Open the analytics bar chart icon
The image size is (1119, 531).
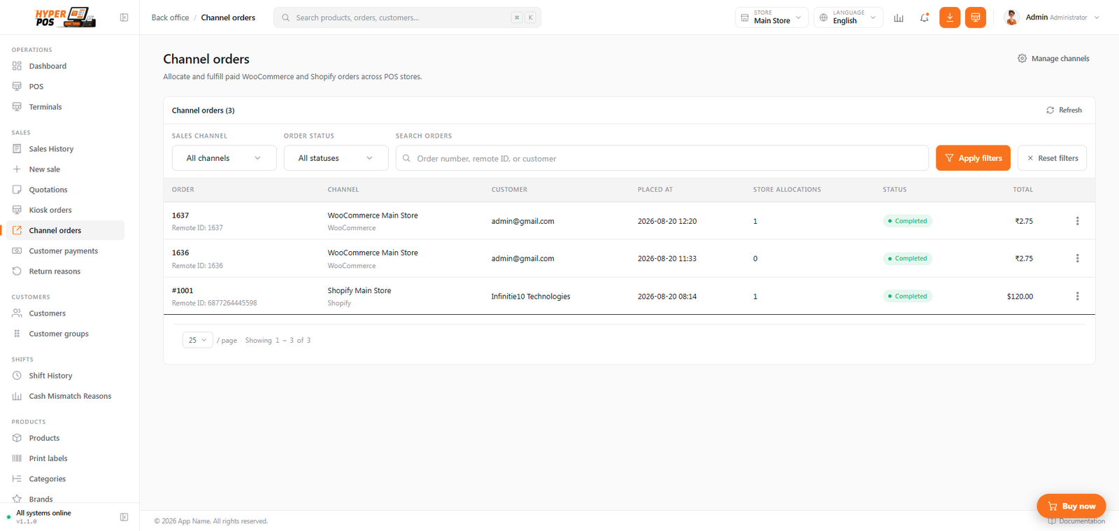pyautogui.click(x=899, y=17)
